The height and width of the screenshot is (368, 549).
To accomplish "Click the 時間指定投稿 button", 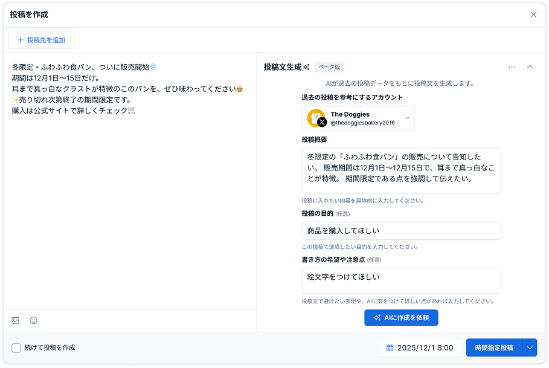I will (x=493, y=348).
